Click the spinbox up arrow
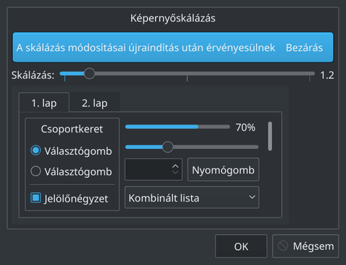 (x=175, y=166)
